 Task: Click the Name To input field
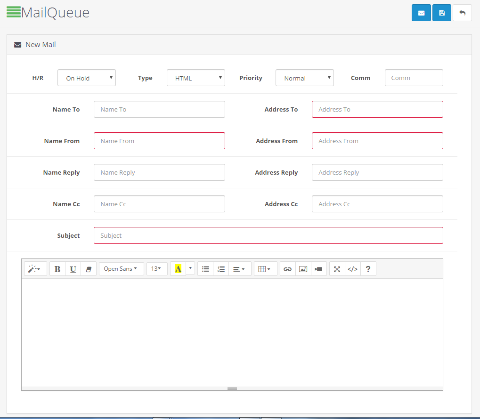tap(160, 109)
